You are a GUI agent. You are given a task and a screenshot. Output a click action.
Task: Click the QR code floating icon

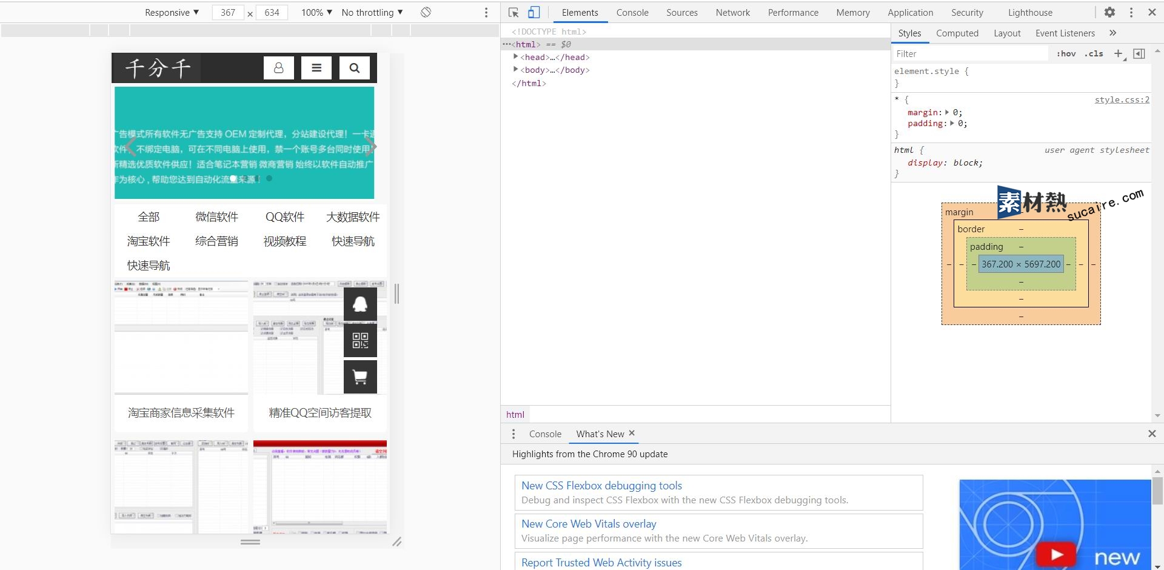360,340
